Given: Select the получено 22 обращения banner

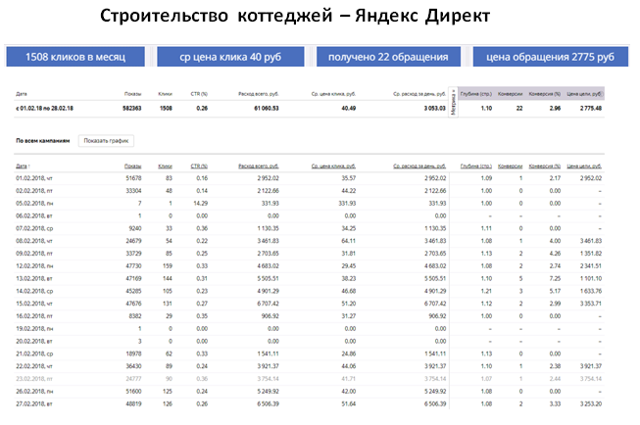Looking at the screenshot, I should (x=388, y=57).
